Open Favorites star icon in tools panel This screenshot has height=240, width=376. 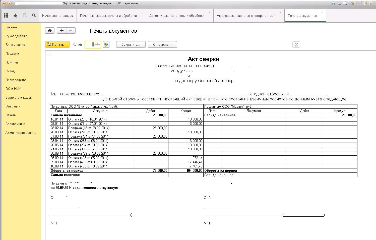coord(15,16)
